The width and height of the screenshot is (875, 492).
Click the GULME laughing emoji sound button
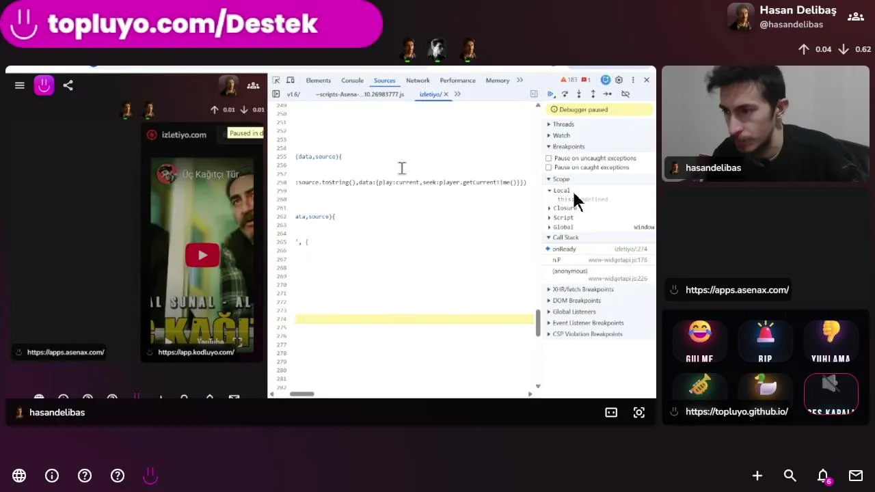point(699,342)
